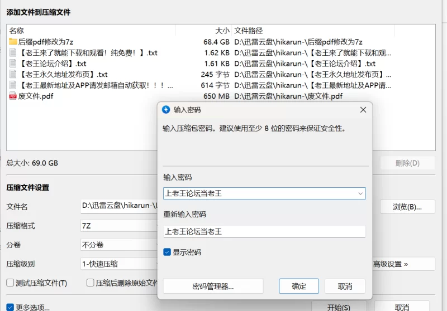Click the blue app icon in 输入密码 dialog title
Screen dimensions: 447x311
click(166, 110)
